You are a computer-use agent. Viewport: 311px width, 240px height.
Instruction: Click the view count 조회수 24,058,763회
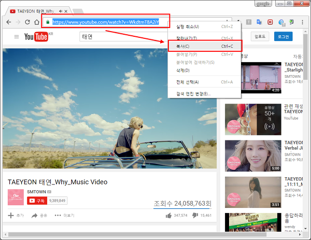click(x=182, y=204)
